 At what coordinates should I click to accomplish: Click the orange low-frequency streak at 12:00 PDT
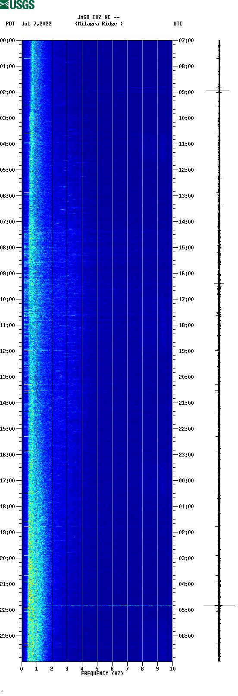(28, 350)
